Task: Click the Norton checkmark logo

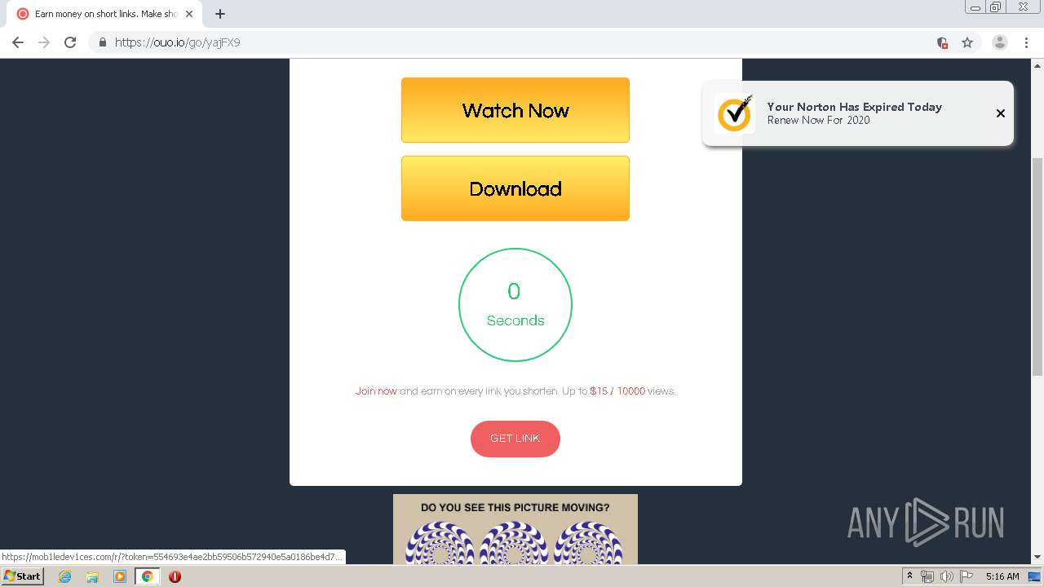Action: 735,113
